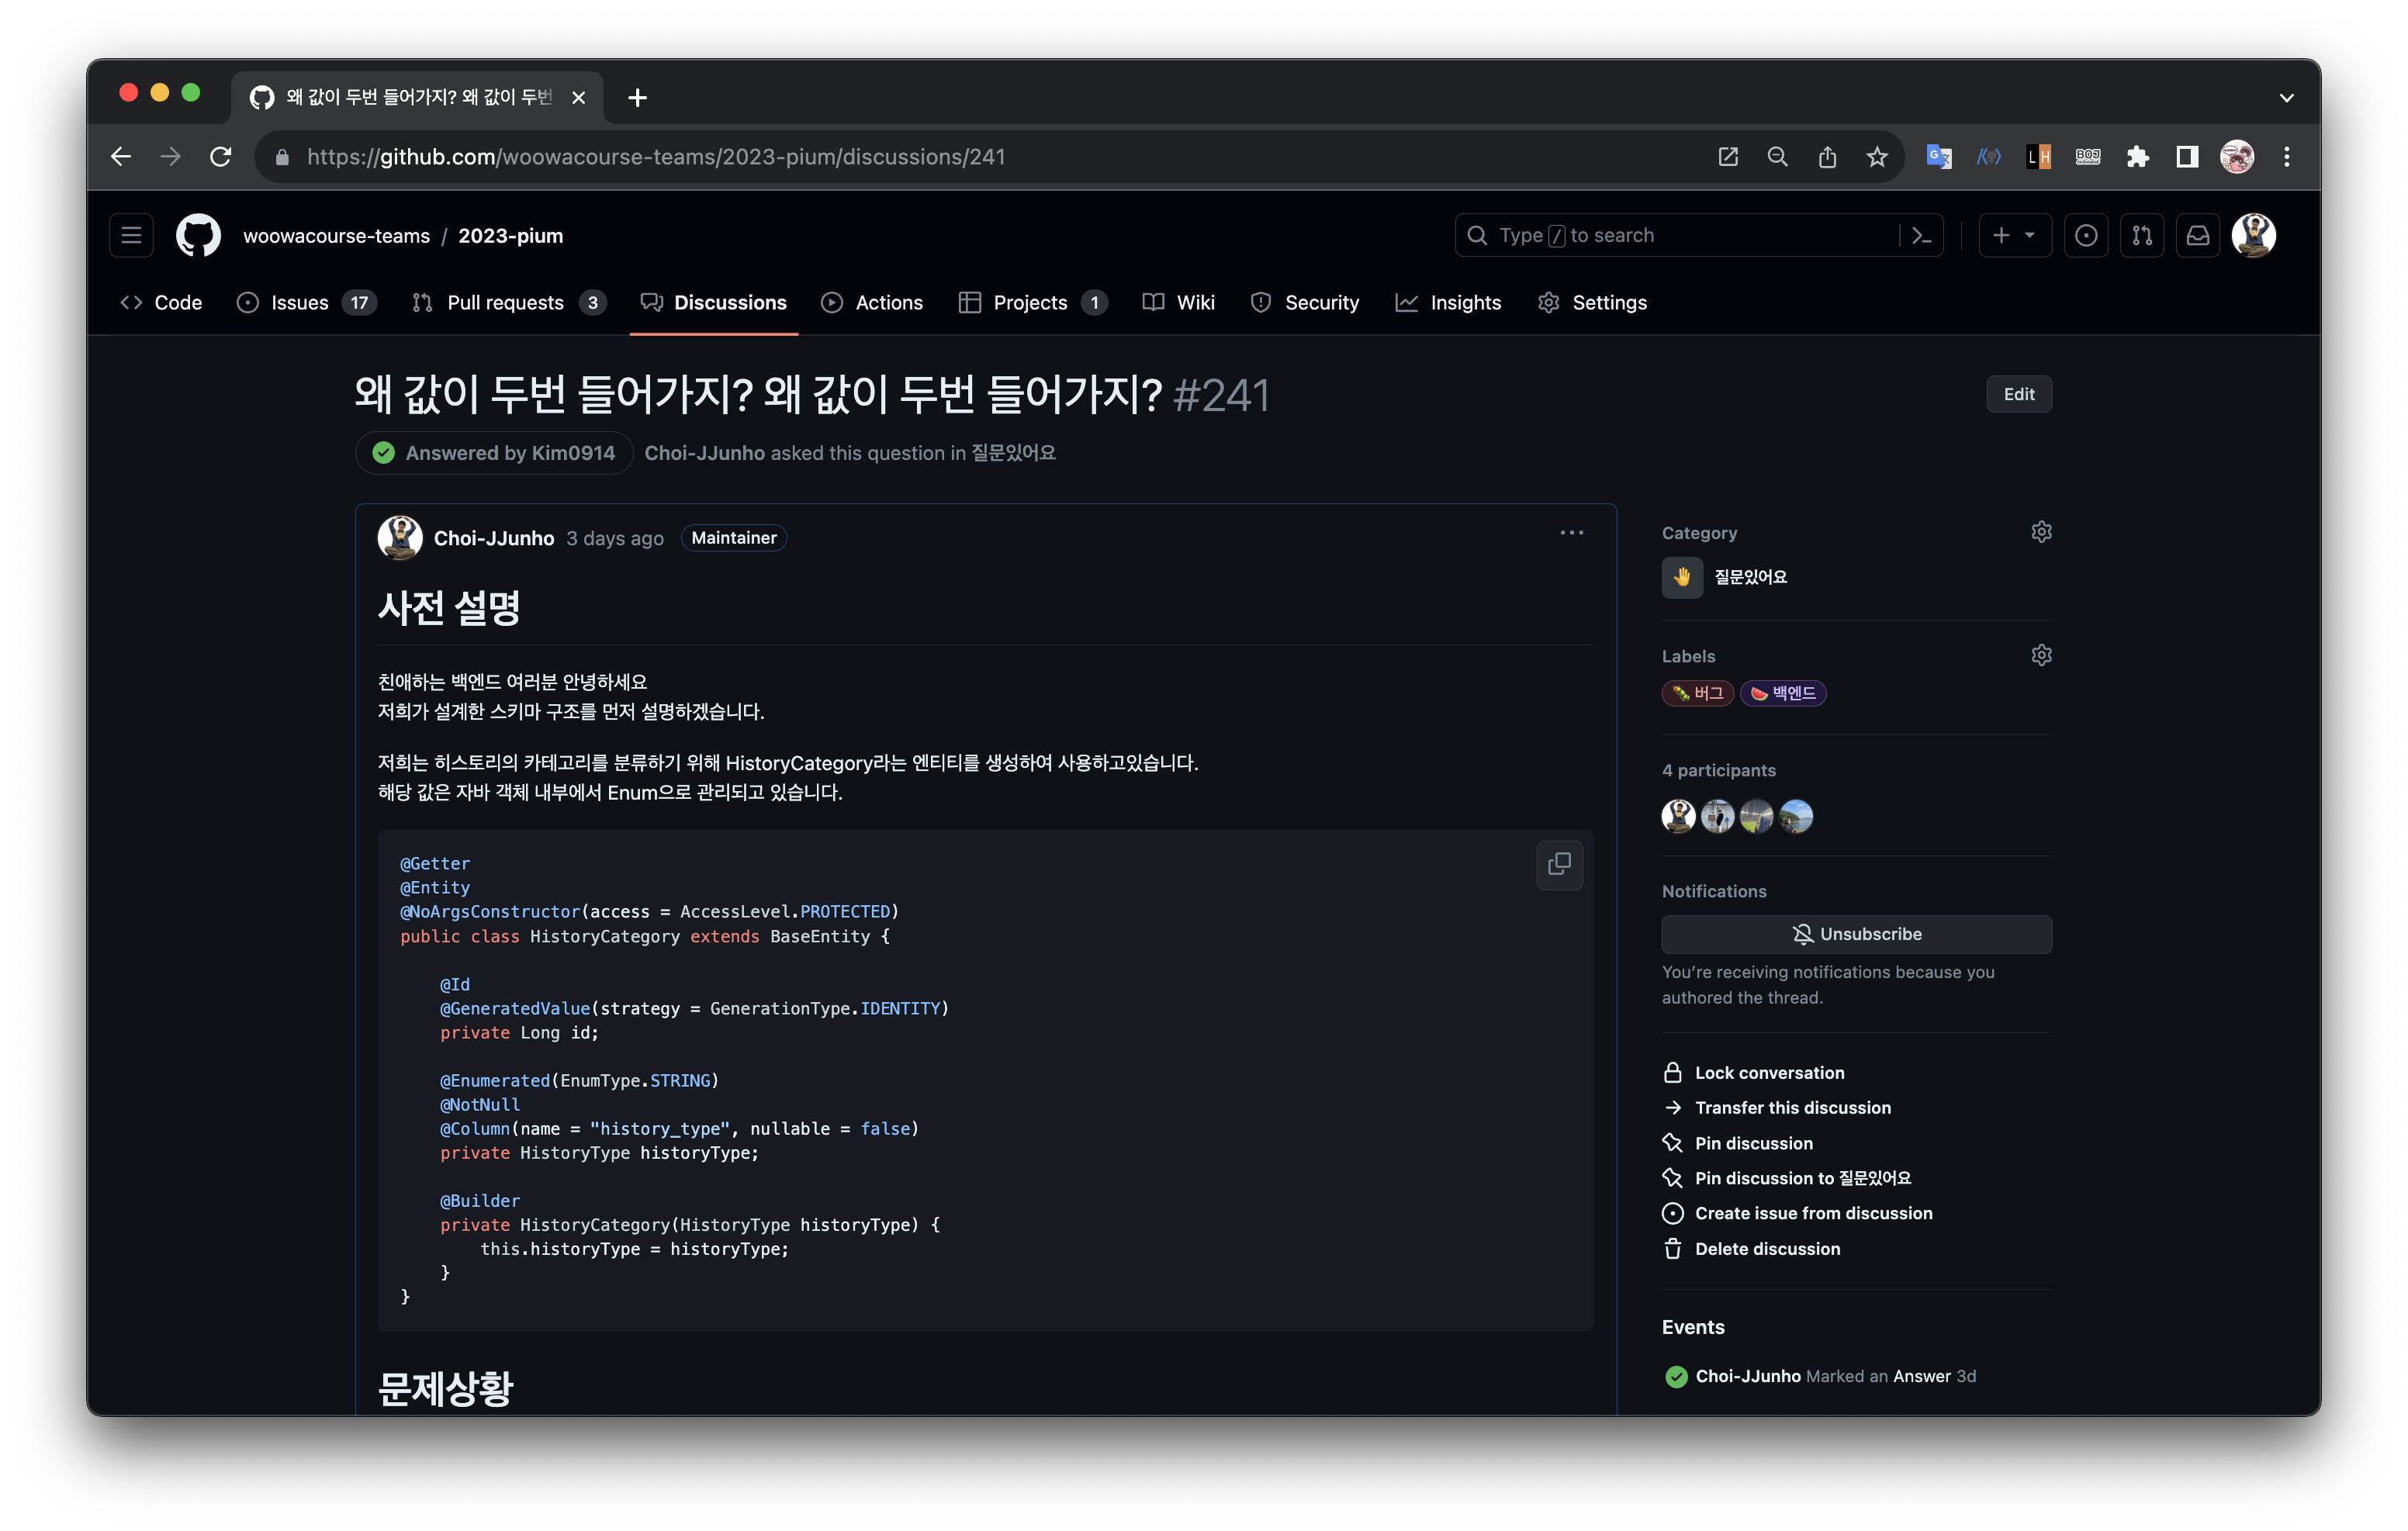Open the notifications inbox icon
Screen dimensions: 2408x1531
click(x=2197, y=236)
